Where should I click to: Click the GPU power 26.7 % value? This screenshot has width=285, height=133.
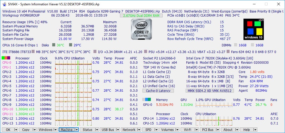click(261, 104)
